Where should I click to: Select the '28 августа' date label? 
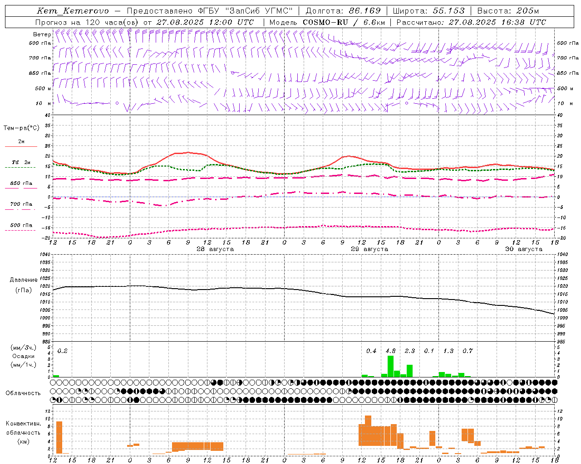coord(215,249)
